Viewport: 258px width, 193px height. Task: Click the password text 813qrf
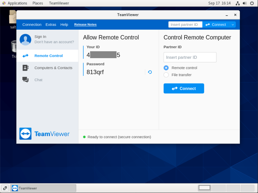coord(95,72)
